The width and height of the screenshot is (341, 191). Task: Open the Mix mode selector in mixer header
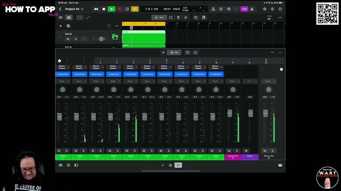[x=174, y=53]
